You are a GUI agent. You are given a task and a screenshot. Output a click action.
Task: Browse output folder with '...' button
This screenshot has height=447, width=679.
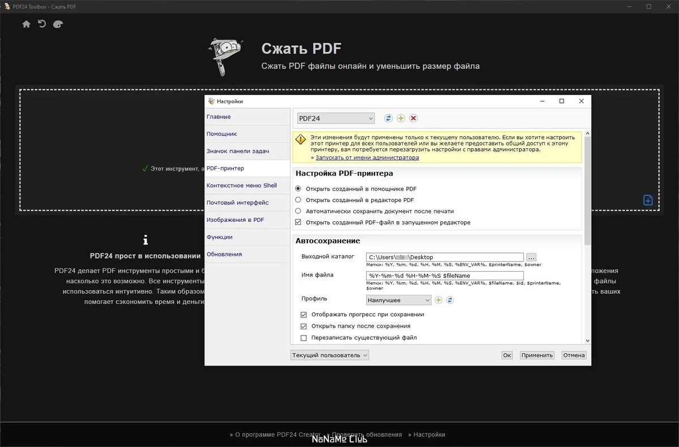click(531, 257)
